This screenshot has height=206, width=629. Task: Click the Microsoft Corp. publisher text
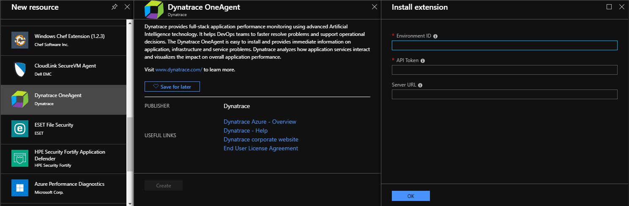(x=49, y=192)
